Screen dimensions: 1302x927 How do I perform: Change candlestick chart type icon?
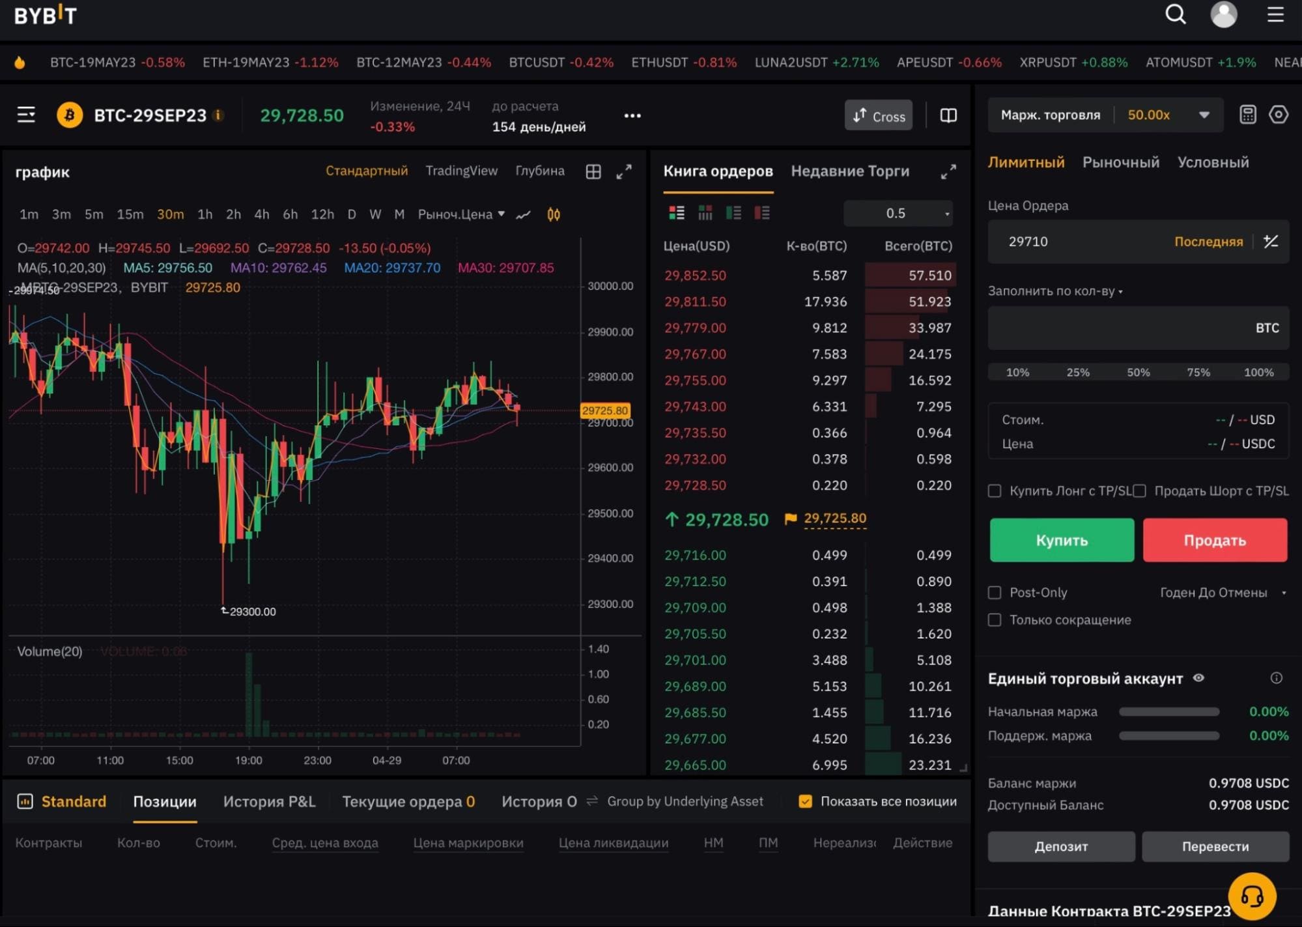pyautogui.click(x=554, y=214)
